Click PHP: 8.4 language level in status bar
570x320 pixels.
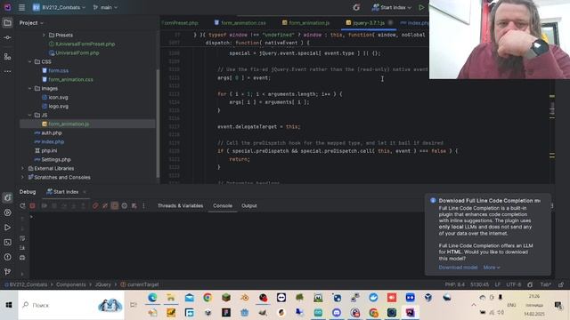[x=455, y=284]
